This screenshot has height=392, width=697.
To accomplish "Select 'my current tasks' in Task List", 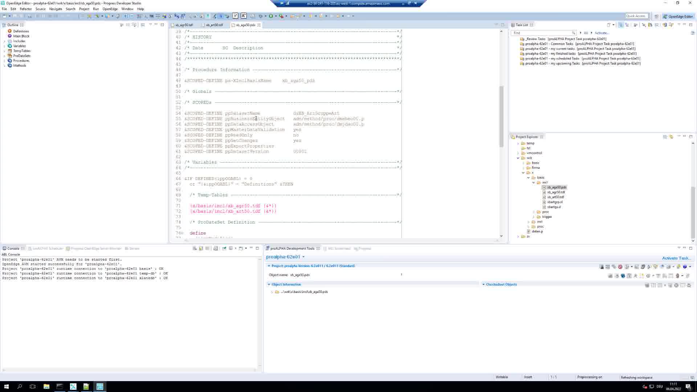I will click(x=580, y=49).
